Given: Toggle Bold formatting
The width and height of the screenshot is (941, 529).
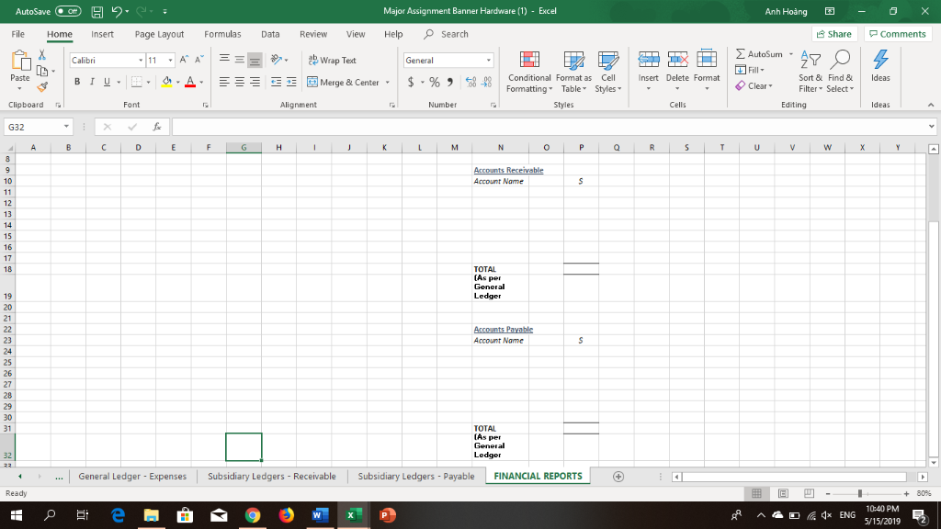Looking at the screenshot, I should tap(77, 82).
